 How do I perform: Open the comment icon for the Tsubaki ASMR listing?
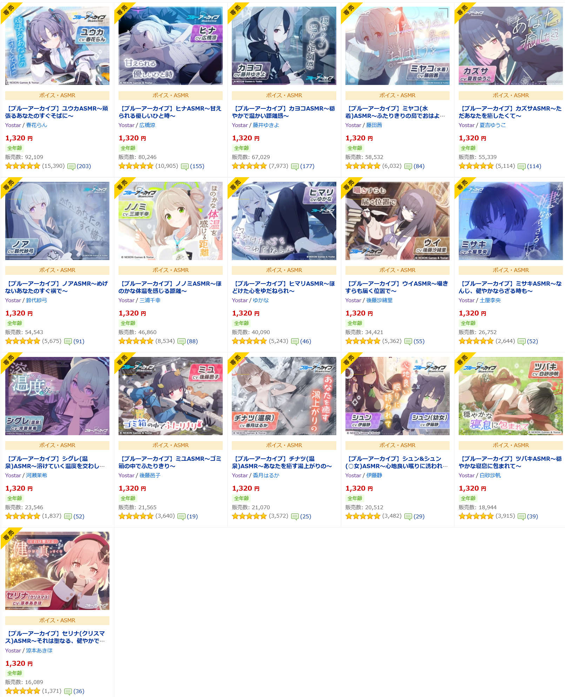pos(522,517)
